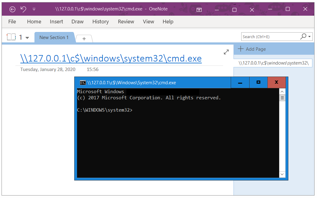The width and height of the screenshot is (317, 198).
Task: Select the \\127.0.0.1\c$\windows\system32\ page in list
Action: click(x=273, y=63)
